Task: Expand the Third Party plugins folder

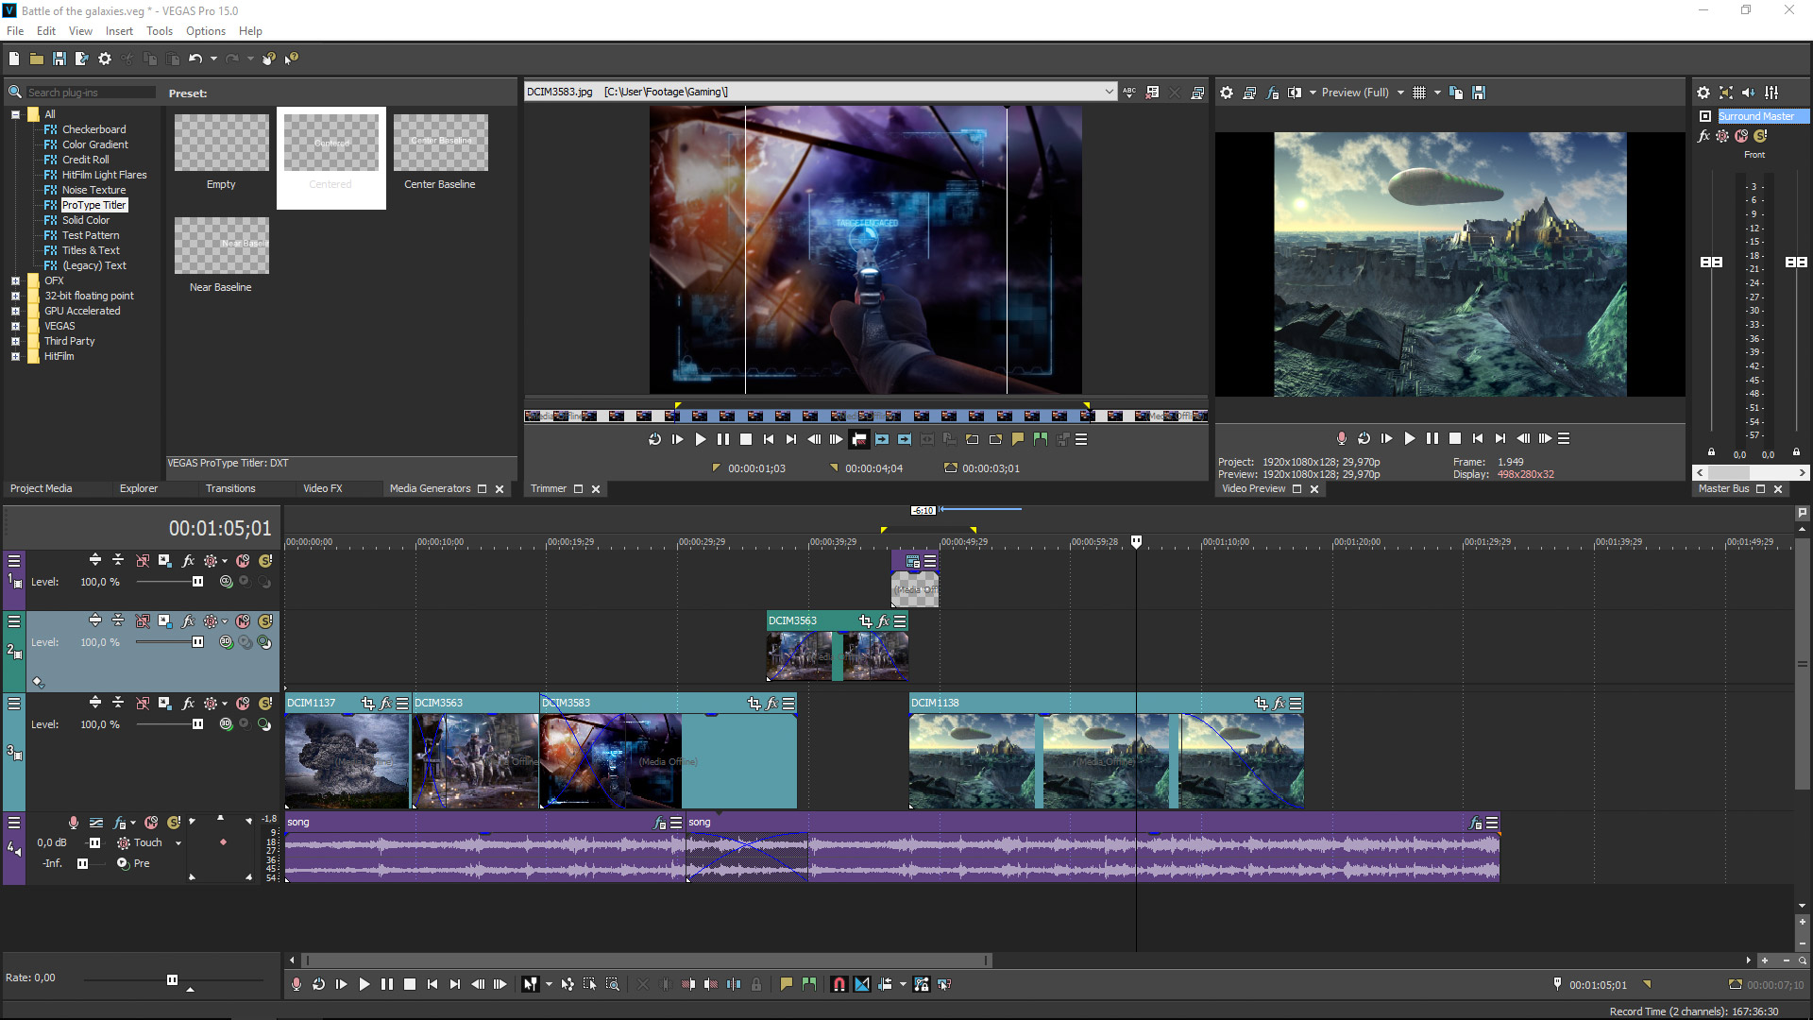Action: tap(16, 341)
